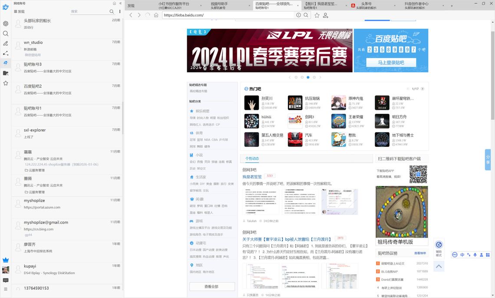Toggle the 中 Chinese input mode in IME bar
Viewport: 495px width, 298px height.
point(462,255)
